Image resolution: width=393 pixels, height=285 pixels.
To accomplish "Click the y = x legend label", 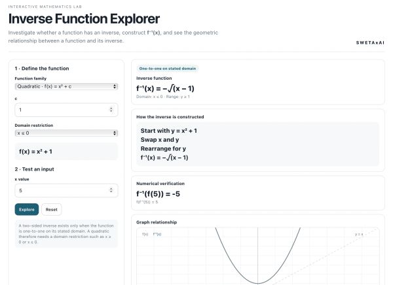I will [x=359, y=234].
